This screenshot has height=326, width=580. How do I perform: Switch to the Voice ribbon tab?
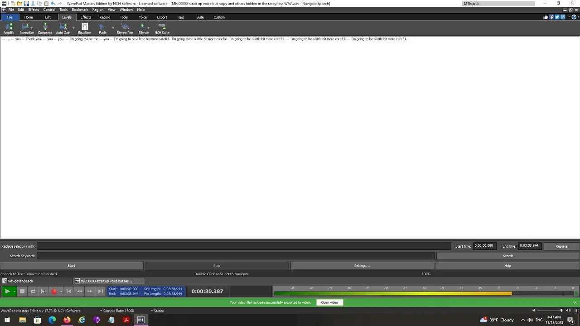pos(143,17)
